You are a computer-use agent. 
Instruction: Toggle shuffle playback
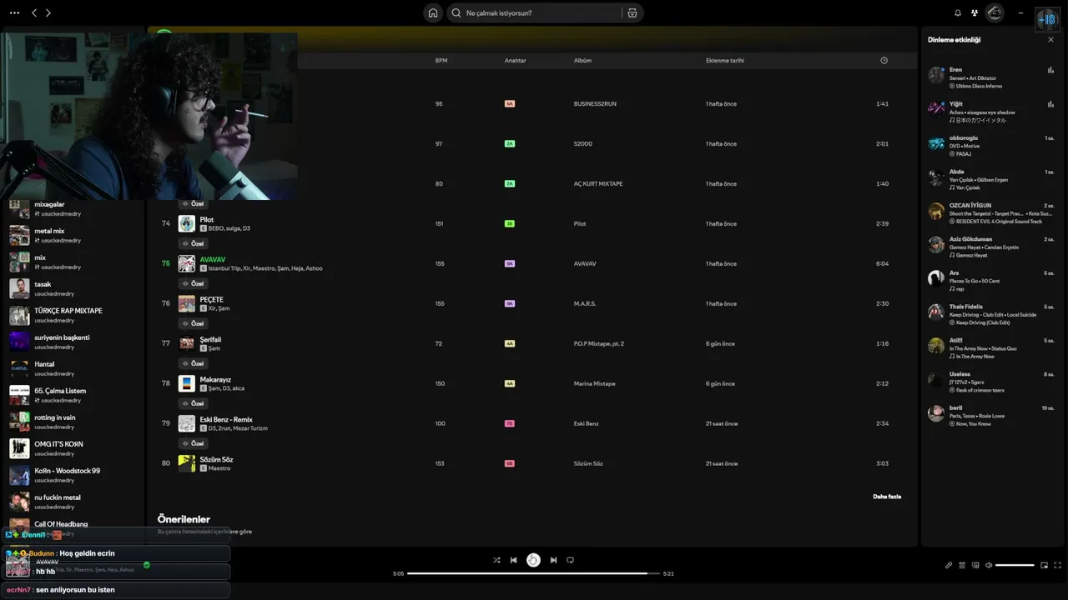(x=496, y=560)
